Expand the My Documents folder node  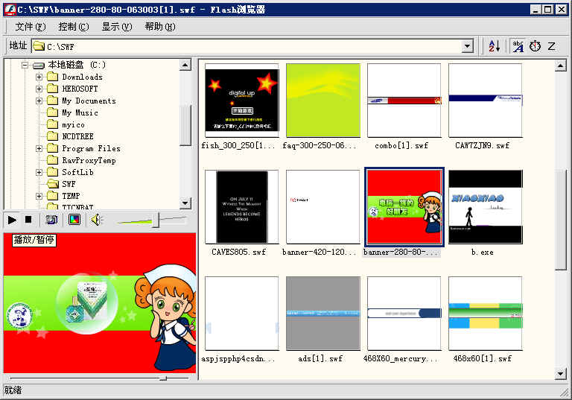click(39, 101)
